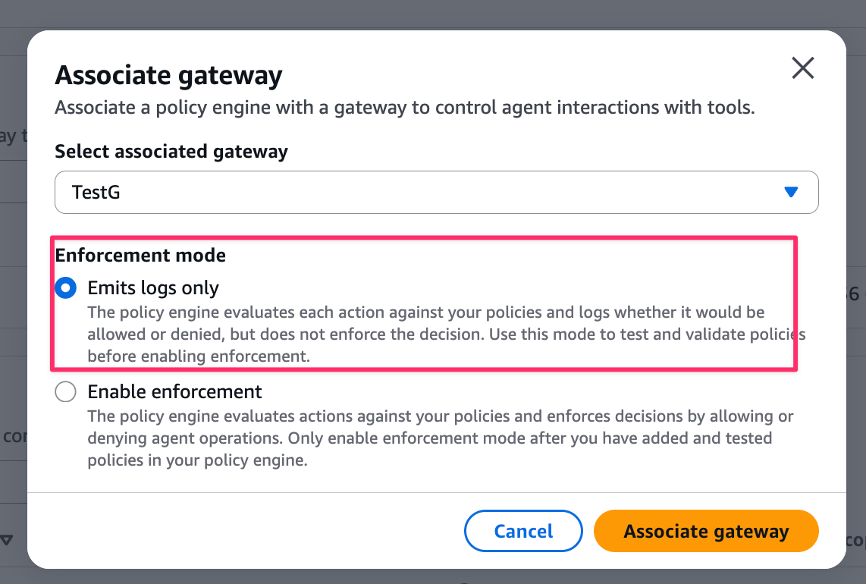Viewport: 866px width, 584px height.
Task: Click the "Enable enforcement" option label
Action: [175, 392]
